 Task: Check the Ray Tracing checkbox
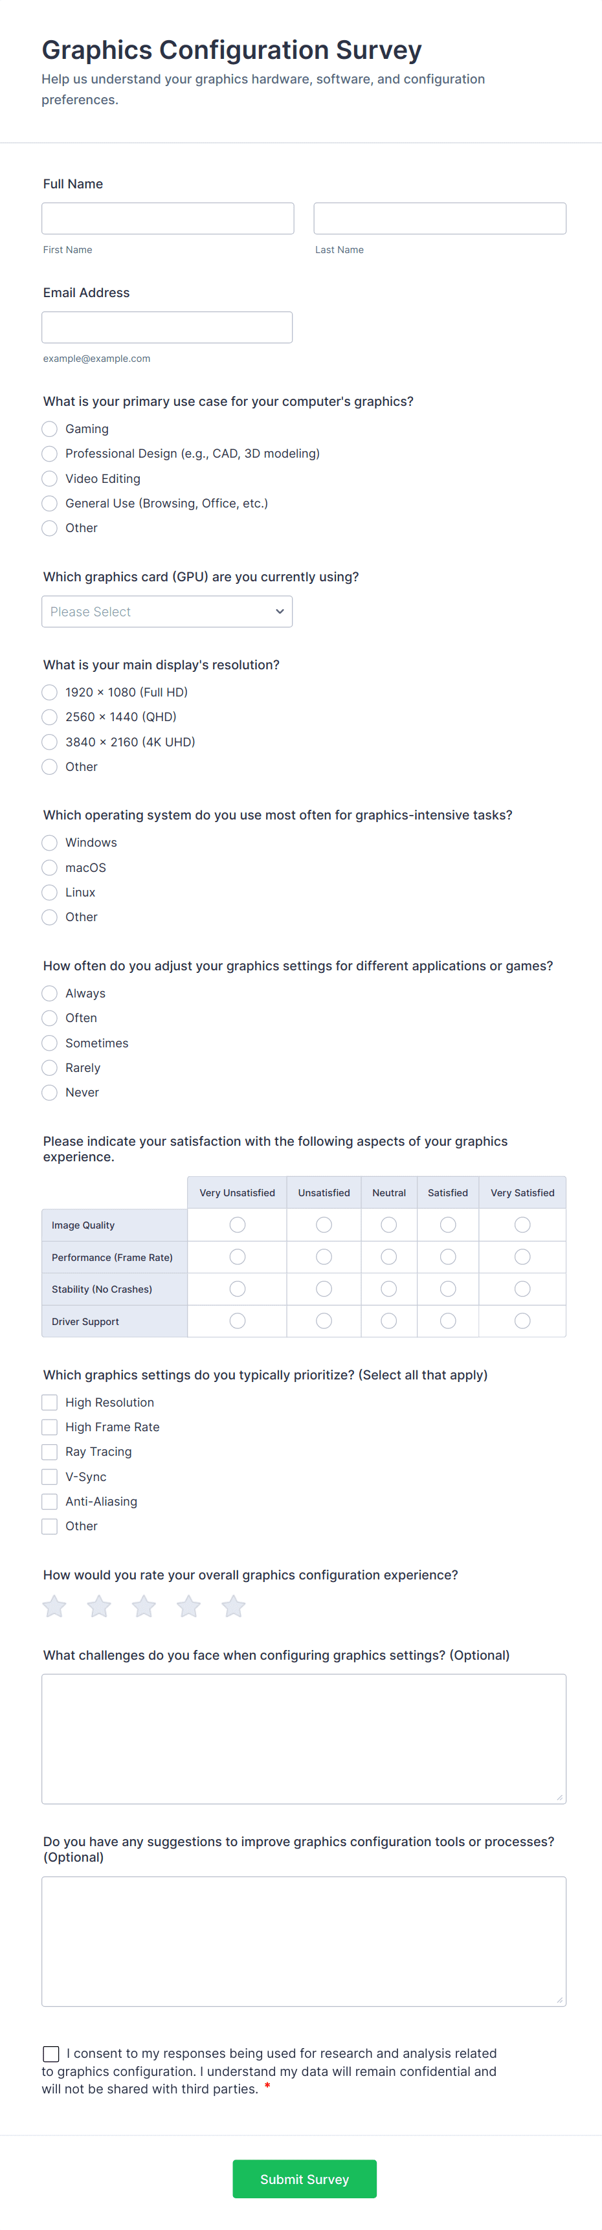click(50, 1452)
